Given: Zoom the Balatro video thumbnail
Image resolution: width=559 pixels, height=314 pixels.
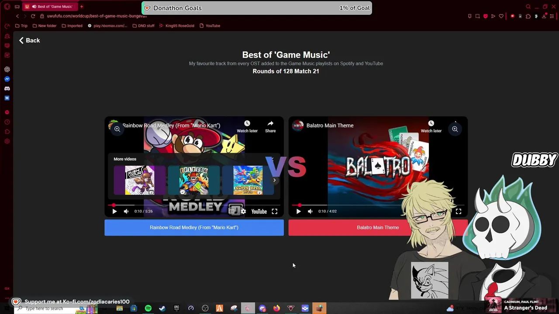Looking at the screenshot, I should [455, 129].
